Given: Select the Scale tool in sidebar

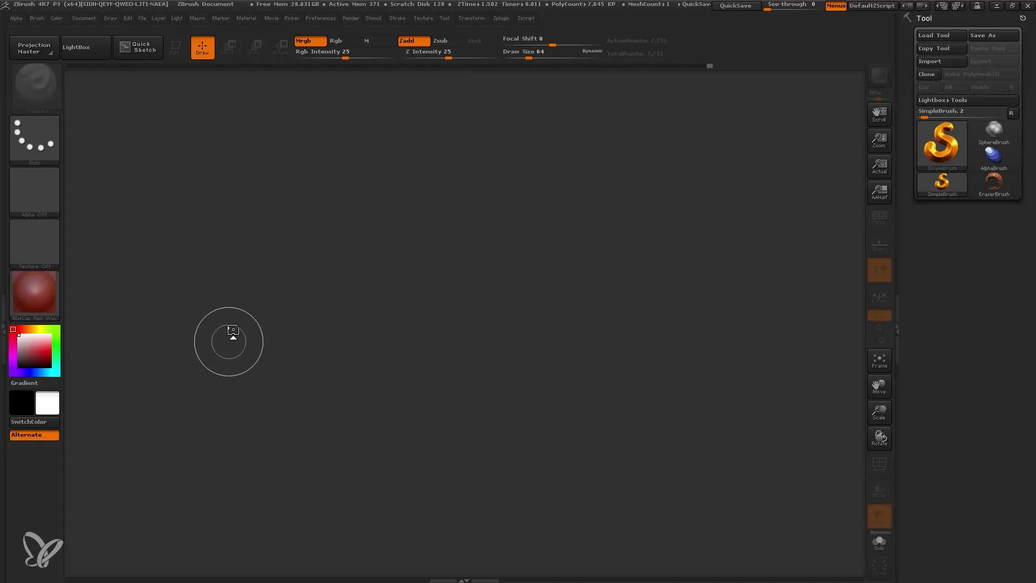Looking at the screenshot, I should click(880, 412).
